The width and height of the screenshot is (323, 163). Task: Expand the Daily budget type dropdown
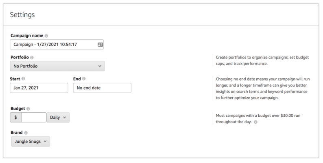click(58, 118)
